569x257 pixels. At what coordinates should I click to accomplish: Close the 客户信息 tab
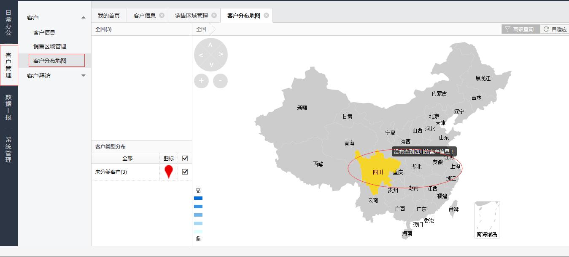click(162, 16)
